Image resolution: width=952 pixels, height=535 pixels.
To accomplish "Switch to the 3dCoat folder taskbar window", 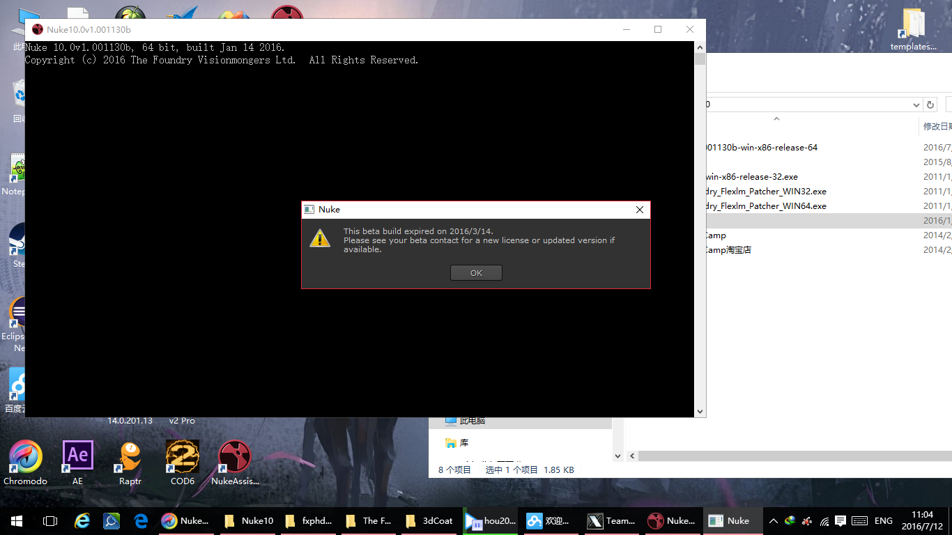I will click(x=429, y=520).
